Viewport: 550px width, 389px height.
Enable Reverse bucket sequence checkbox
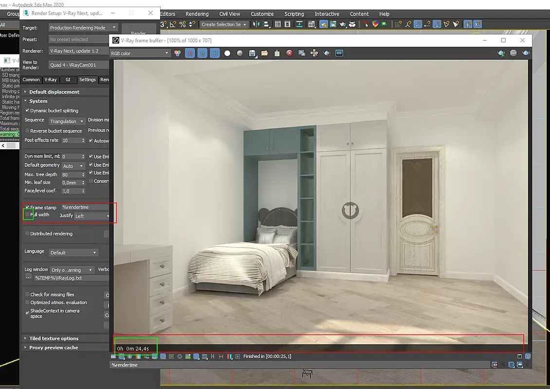[x=27, y=131]
